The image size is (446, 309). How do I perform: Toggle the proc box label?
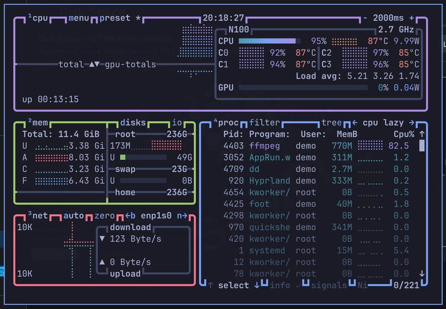pos(226,123)
